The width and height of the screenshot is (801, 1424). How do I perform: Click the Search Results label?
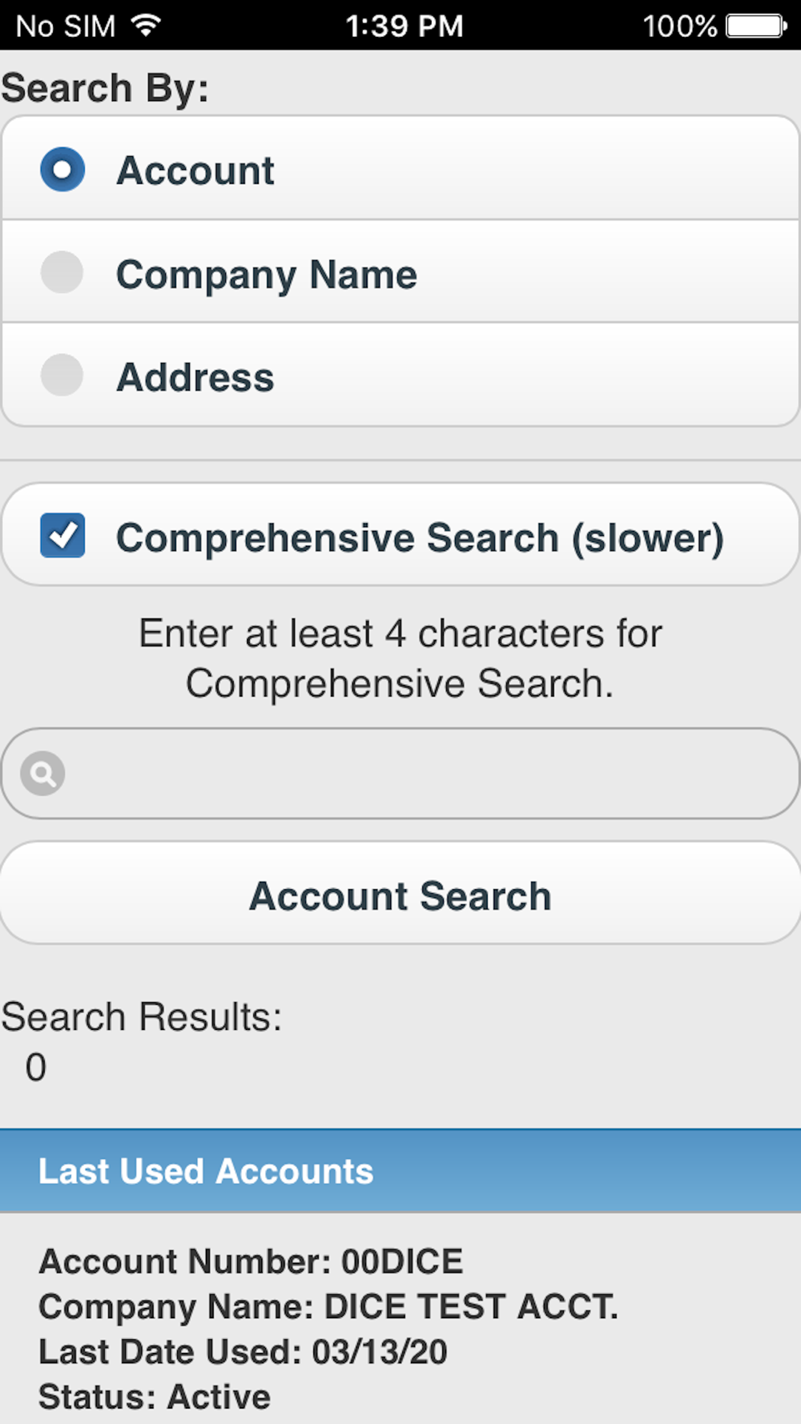click(x=142, y=1017)
